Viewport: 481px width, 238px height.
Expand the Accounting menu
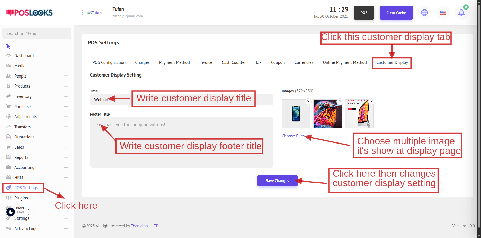(x=66, y=168)
